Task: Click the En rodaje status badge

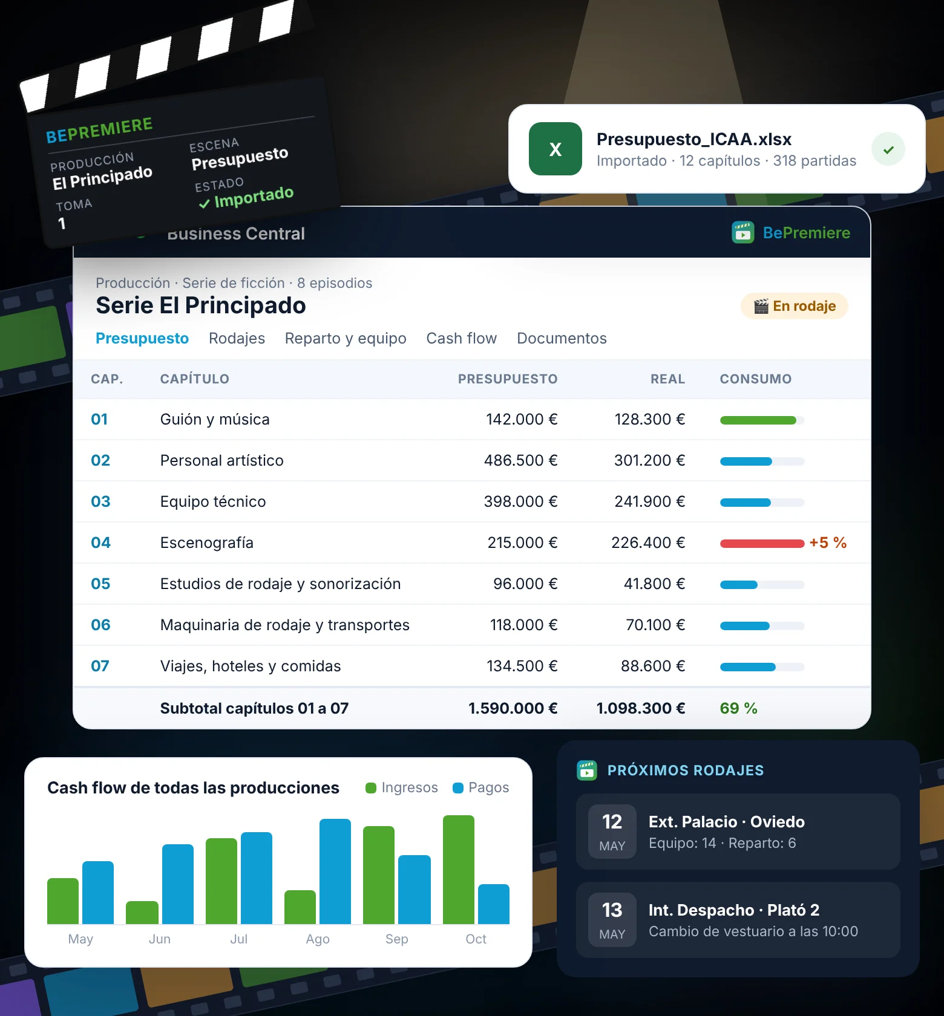Action: point(795,306)
